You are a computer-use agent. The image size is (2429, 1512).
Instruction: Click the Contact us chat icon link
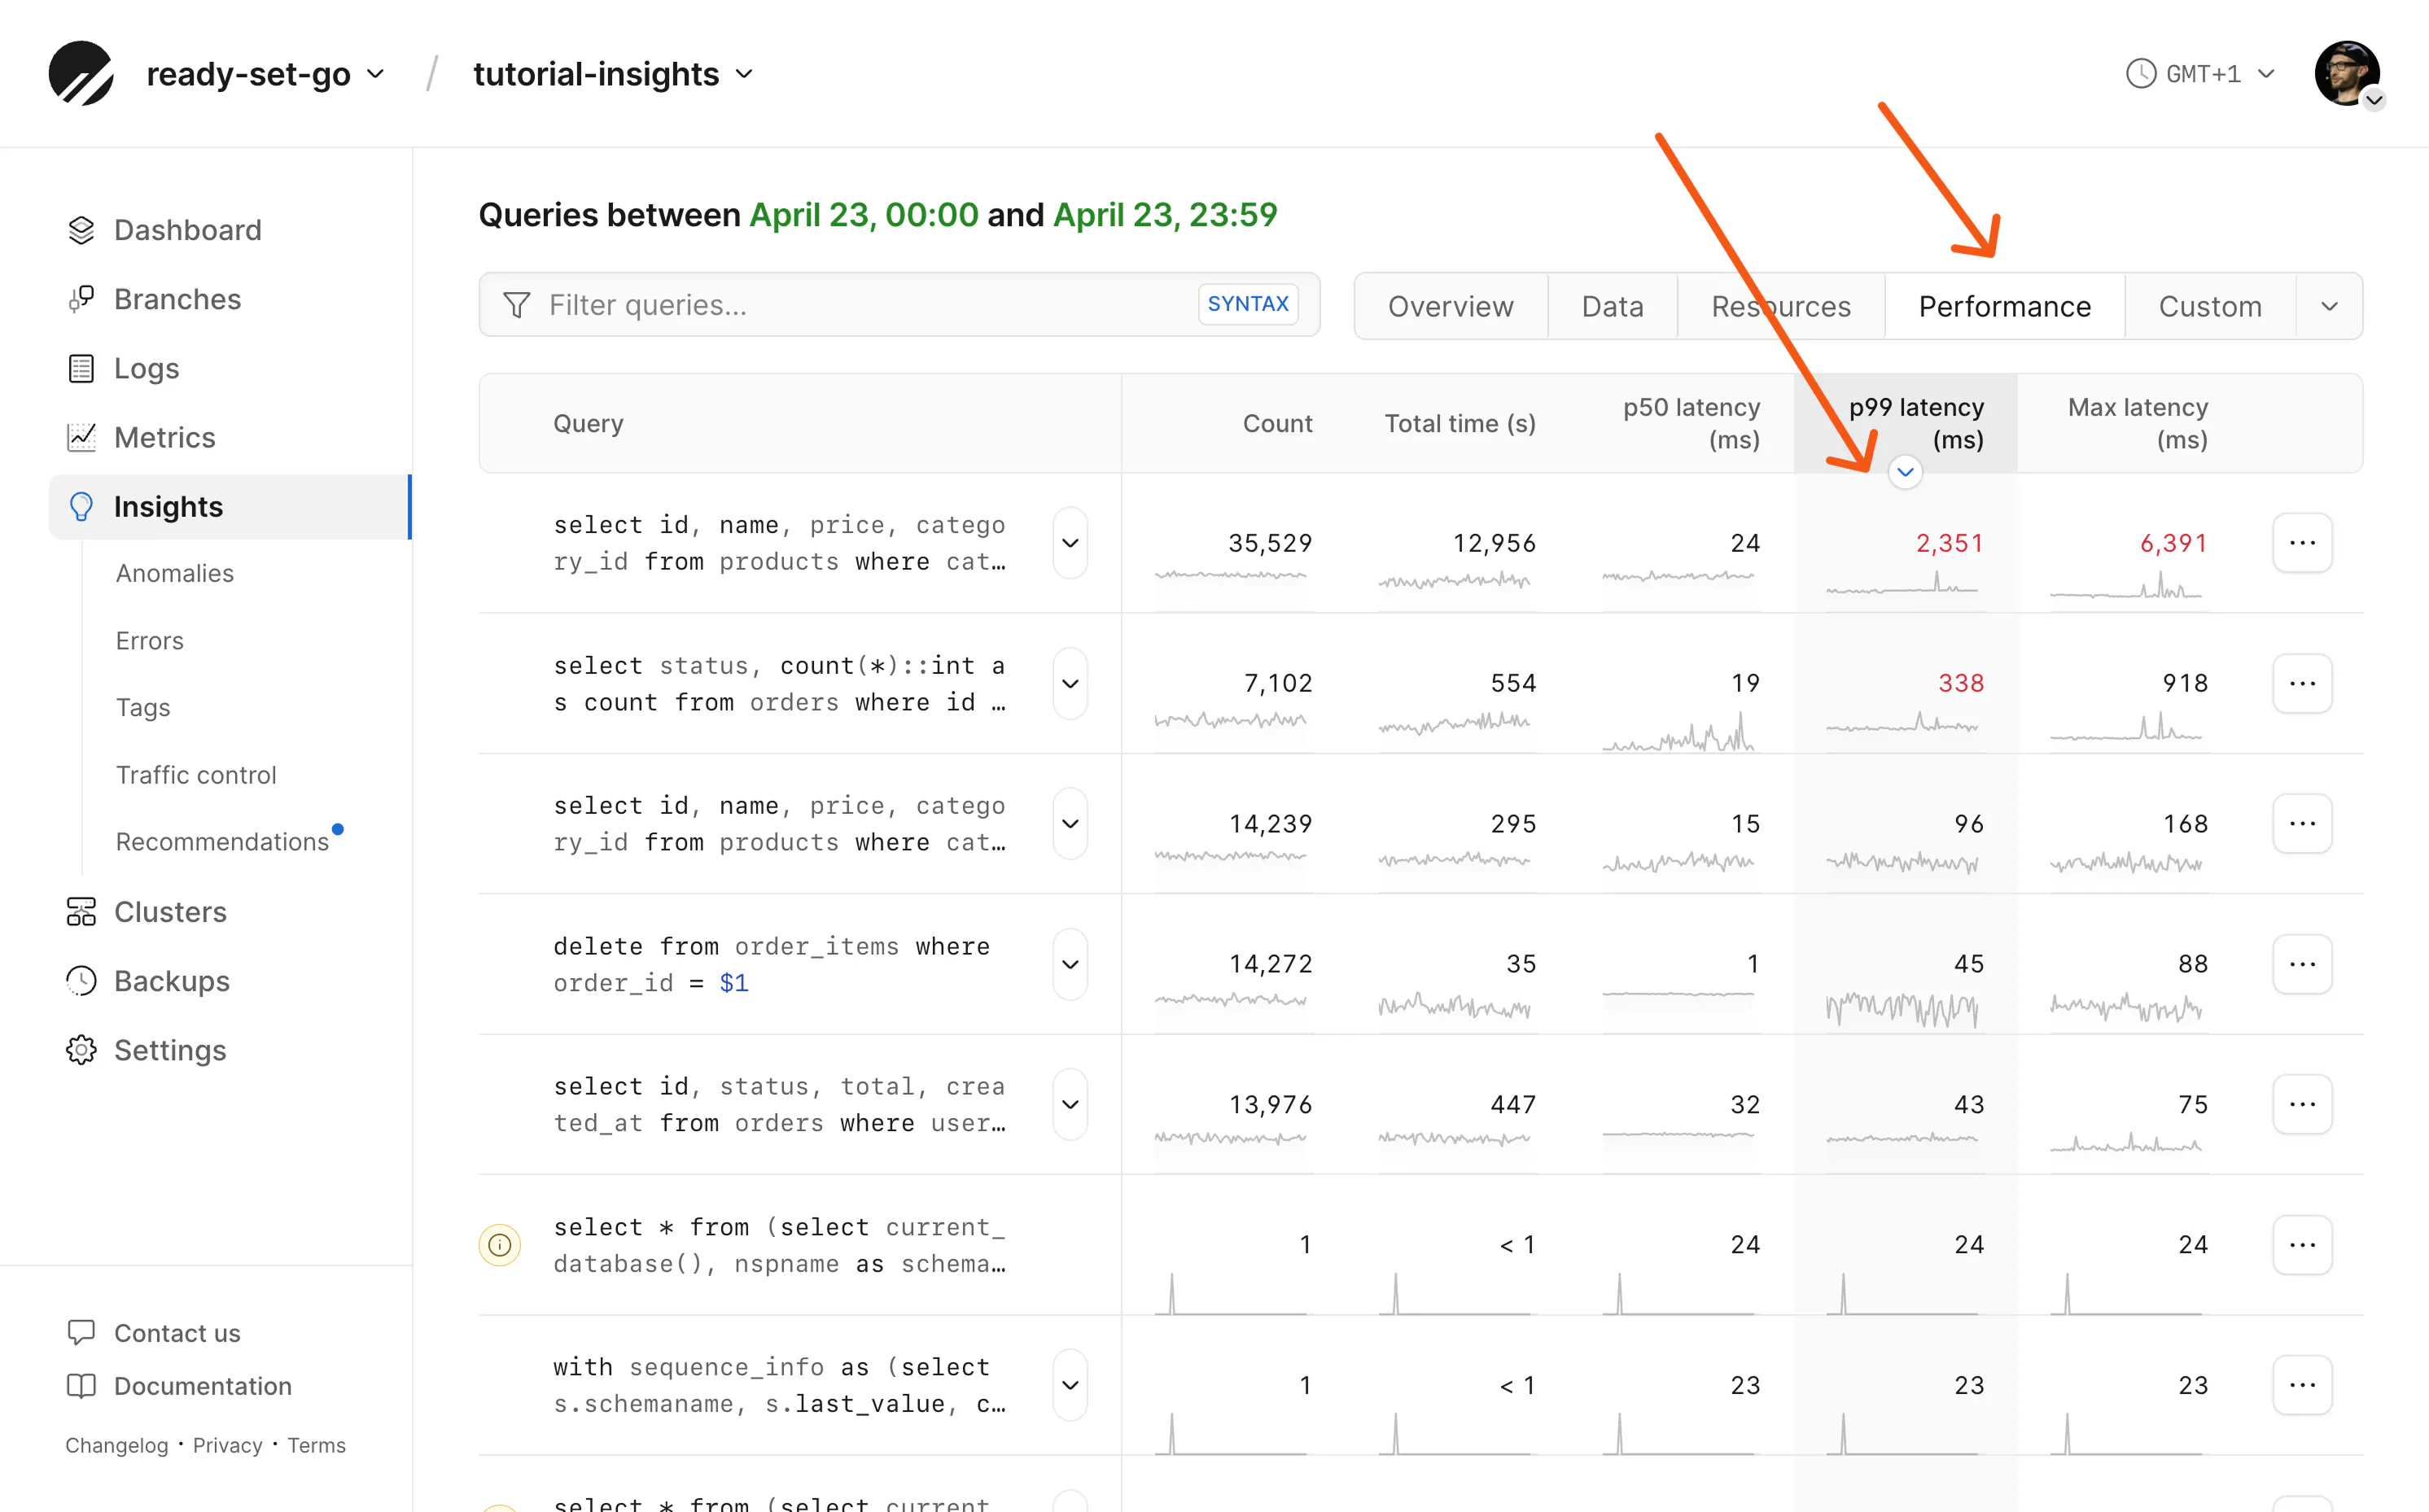click(81, 1332)
